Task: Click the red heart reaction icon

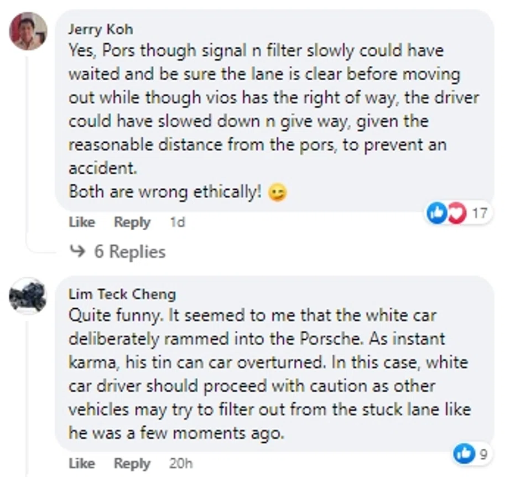Action: click(456, 213)
